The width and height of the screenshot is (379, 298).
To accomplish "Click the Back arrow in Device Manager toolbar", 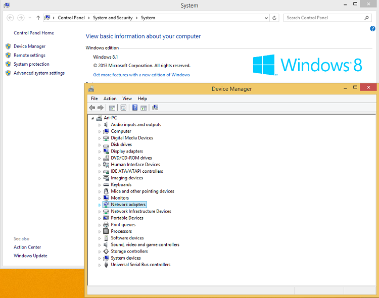I will [92, 108].
